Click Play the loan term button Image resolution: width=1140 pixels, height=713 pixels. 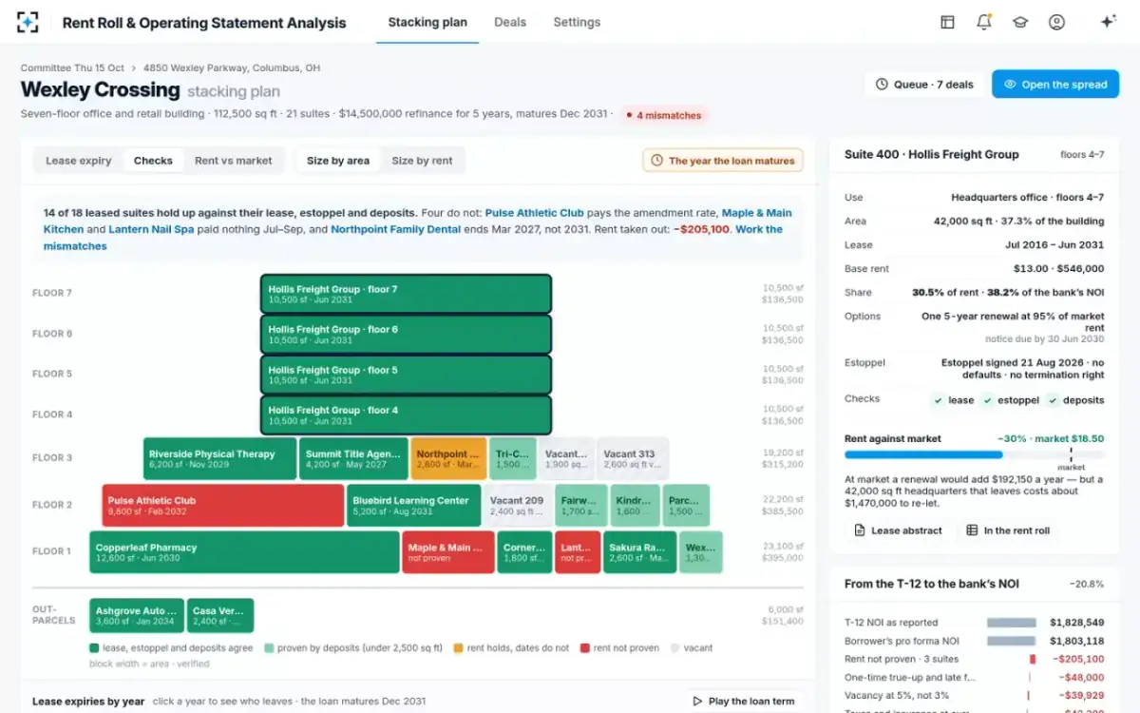743,702
